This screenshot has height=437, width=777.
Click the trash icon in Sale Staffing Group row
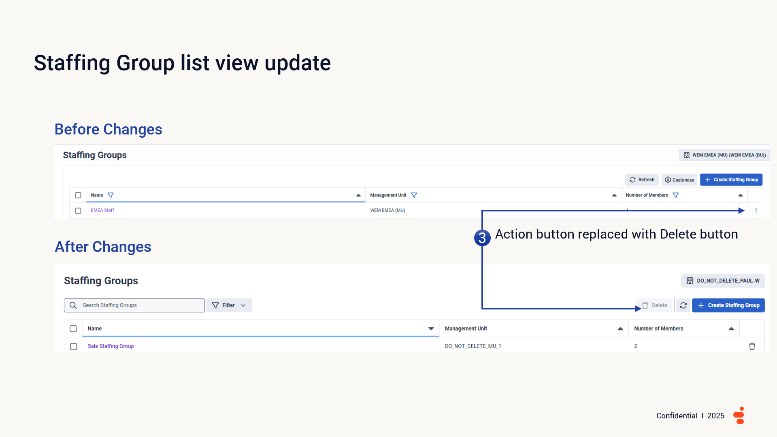pyautogui.click(x=752, y=346)
